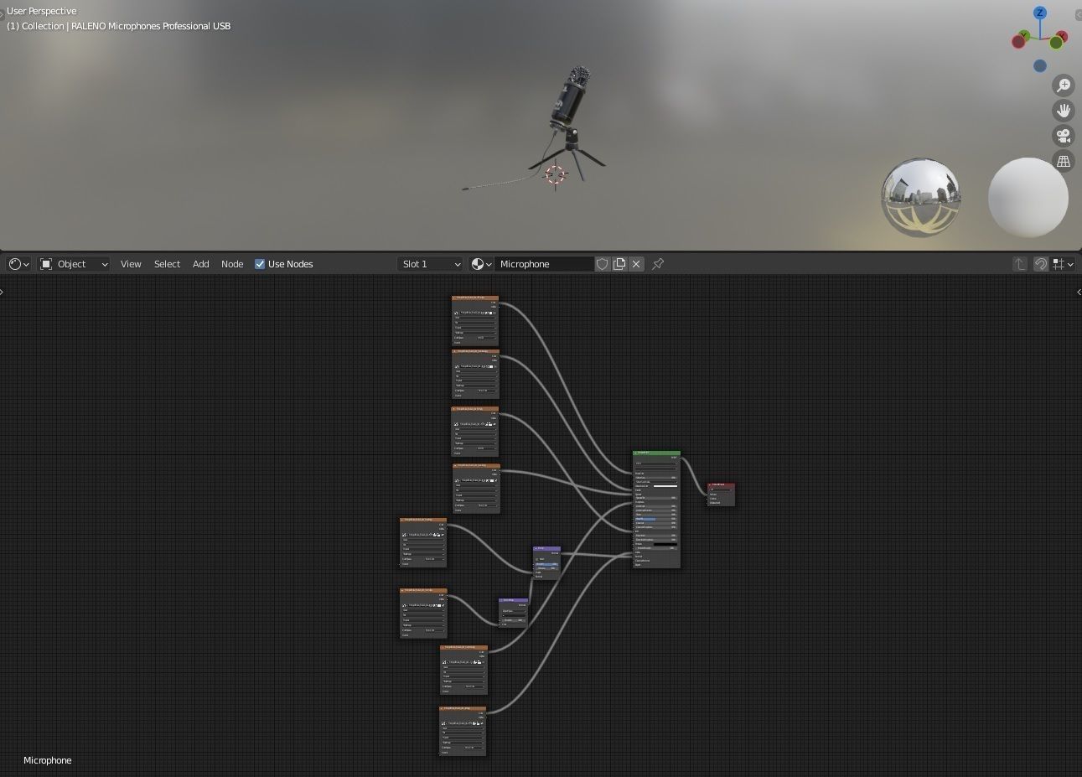Toggle node snapping magnet icon
The image size is (1082, 777).
click(1040, 264)
